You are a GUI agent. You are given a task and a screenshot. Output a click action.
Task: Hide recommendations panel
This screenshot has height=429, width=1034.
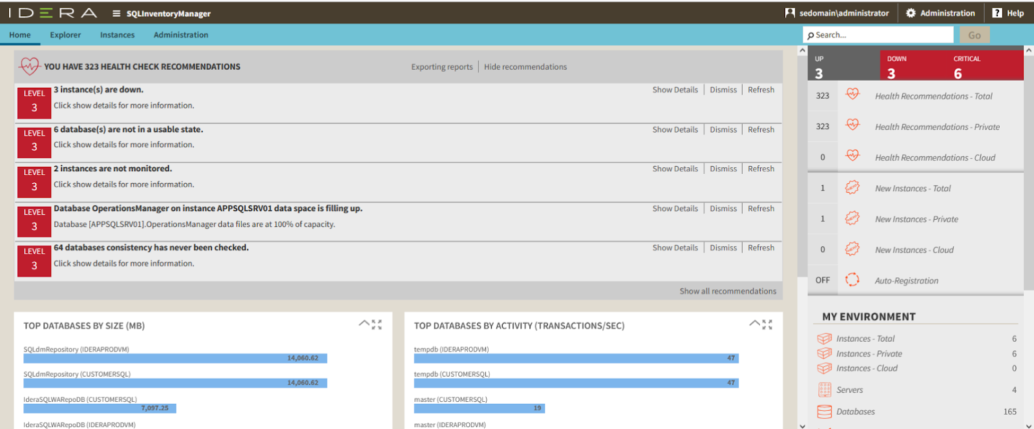point(525,67)
